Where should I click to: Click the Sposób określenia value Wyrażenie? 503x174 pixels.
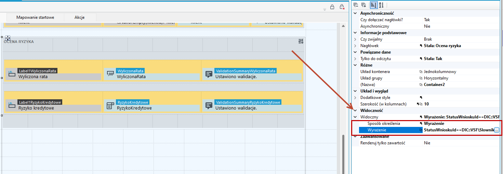pos(434,124)
